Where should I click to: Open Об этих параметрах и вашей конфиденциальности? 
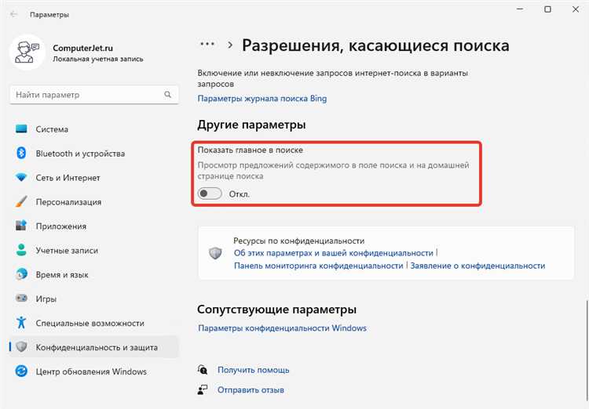(x=334, y=253)
